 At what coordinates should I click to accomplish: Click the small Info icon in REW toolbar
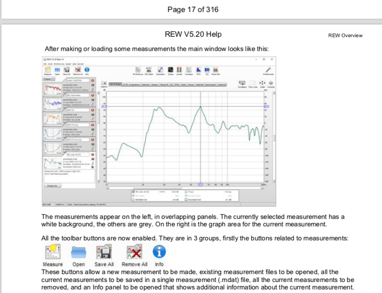(87, 70)
